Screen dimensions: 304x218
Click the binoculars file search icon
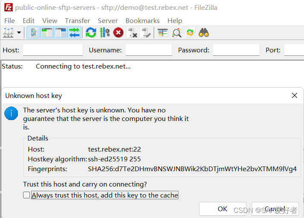pyautogui.click(x=204, y=32)
